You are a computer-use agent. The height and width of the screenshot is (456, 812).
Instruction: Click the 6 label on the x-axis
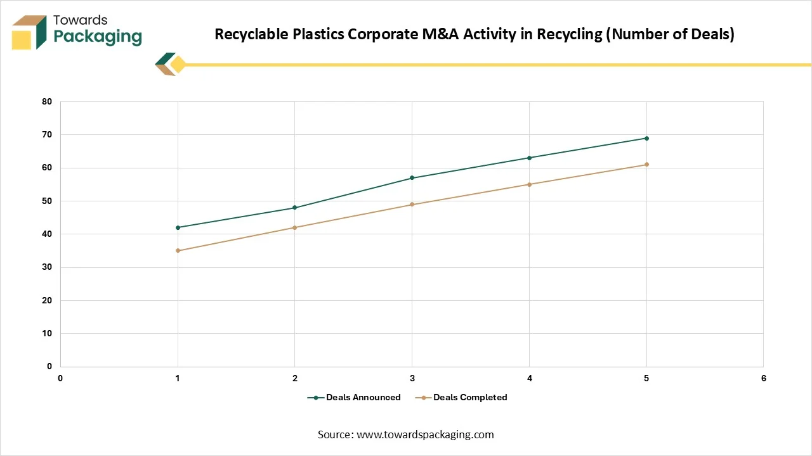[763, 378]
